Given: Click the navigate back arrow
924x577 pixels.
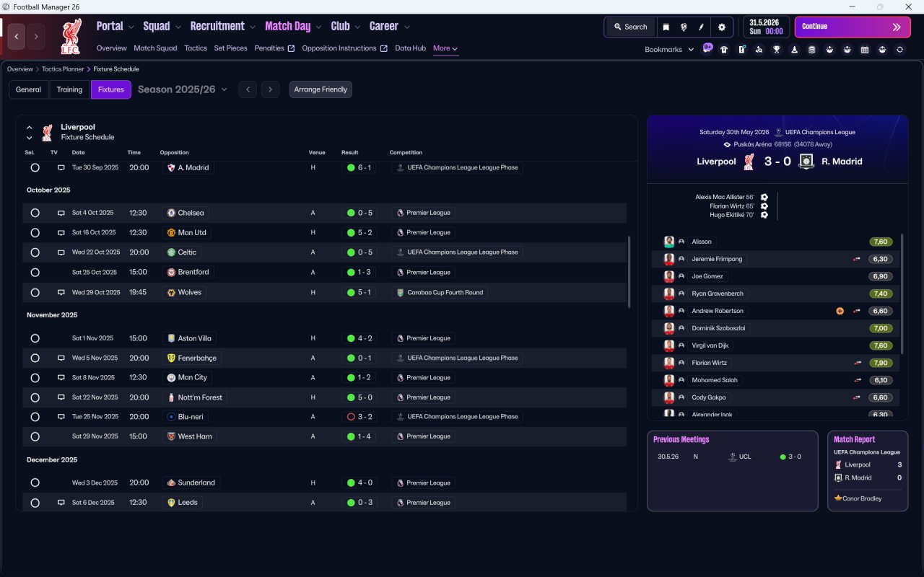Looking at the screenshot, I should [x=17, y=36].
